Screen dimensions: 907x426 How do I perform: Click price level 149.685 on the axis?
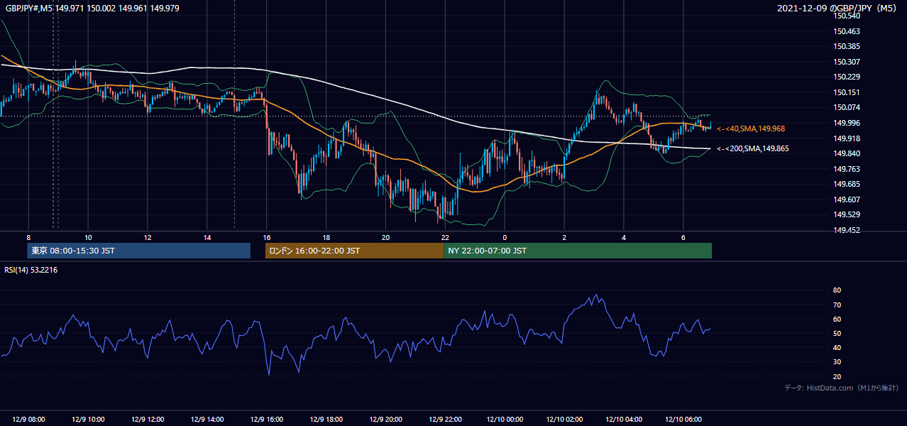tap(846, 184)
